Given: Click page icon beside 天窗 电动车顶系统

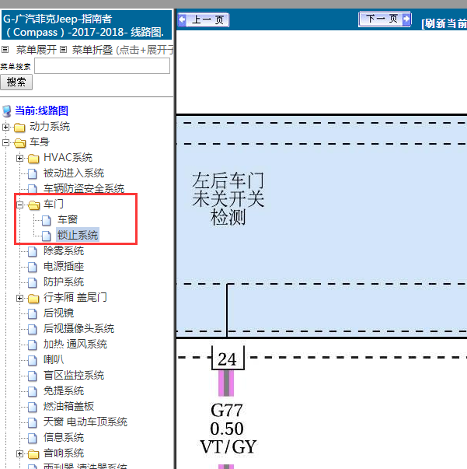Looking at the screenshot, I should (x=33, y=422).
